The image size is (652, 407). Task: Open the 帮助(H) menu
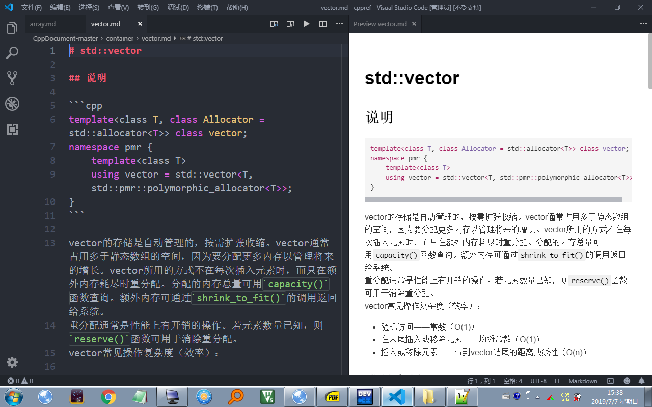237,7
